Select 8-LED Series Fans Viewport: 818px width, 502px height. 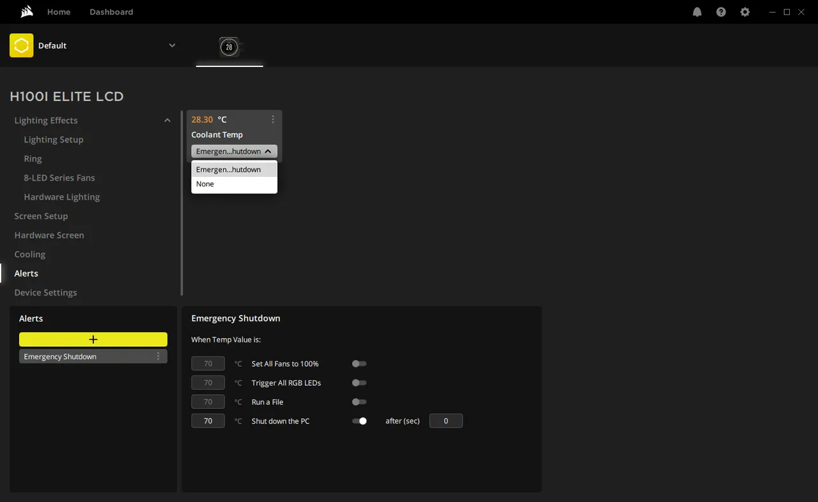point(59,178)
